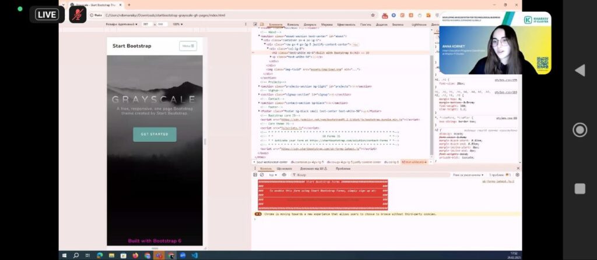This screenshot has height=260, width=597.
Task: Click the viewport width input field
Action: coord(146,24)
